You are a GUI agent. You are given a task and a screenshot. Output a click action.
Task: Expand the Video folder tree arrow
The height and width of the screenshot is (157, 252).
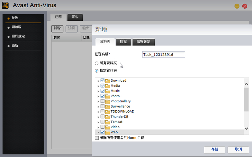[98, 127]
